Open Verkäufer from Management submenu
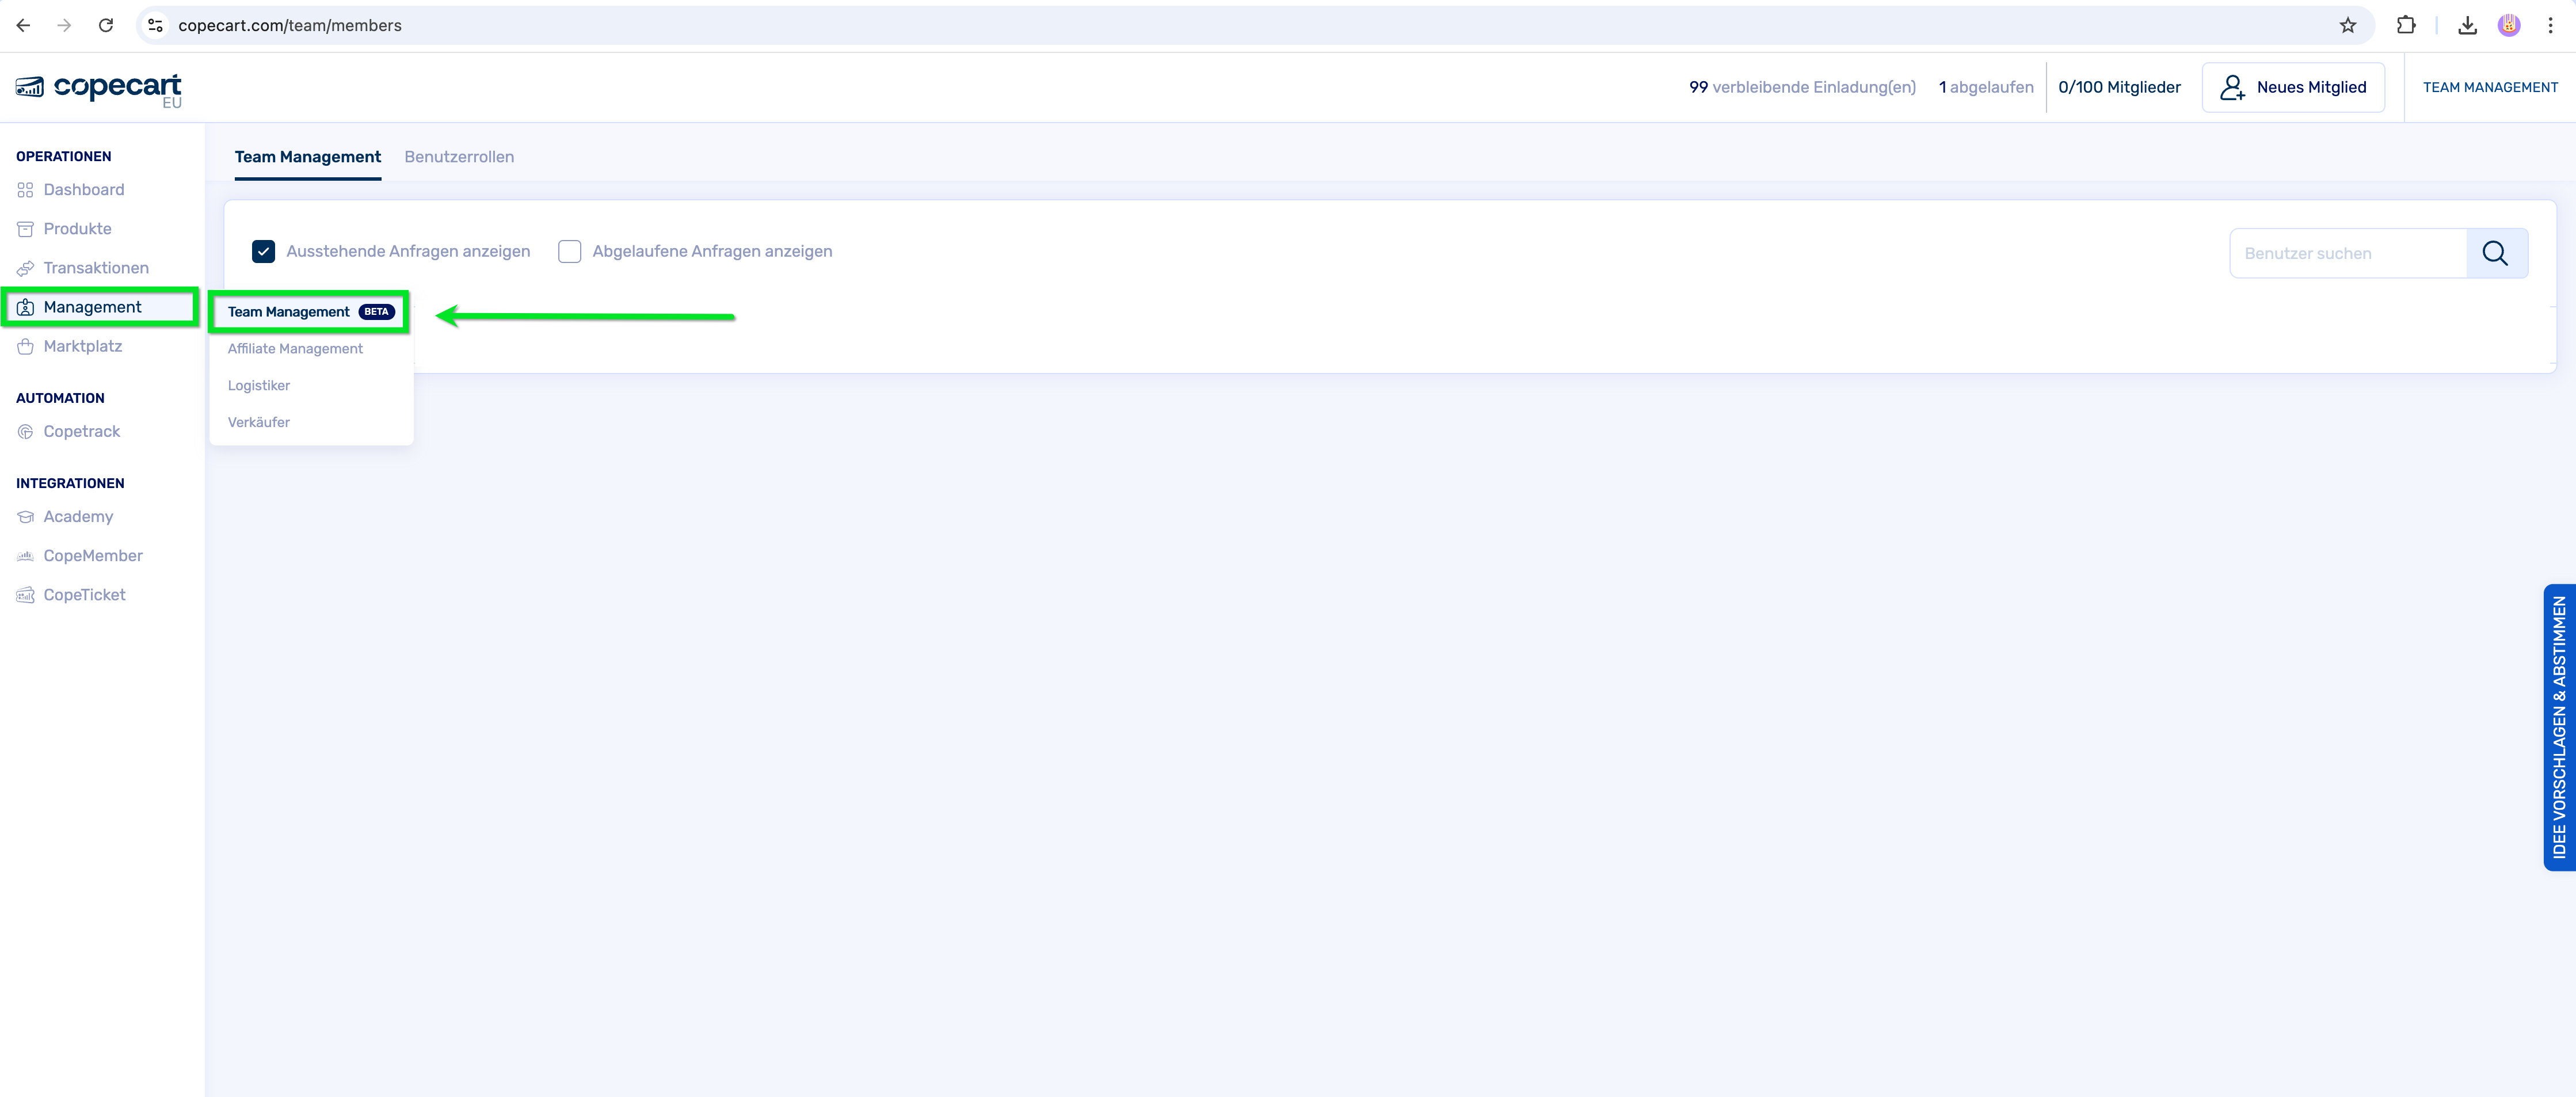 (x=258, y=422)
